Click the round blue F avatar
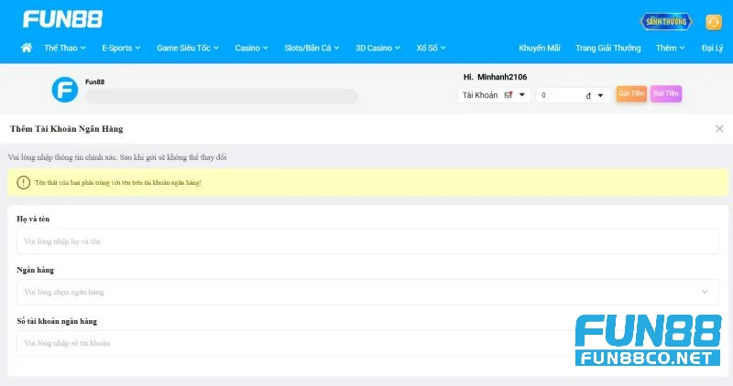Viewport: 733px width, 386px height. [x=65, y=90]
